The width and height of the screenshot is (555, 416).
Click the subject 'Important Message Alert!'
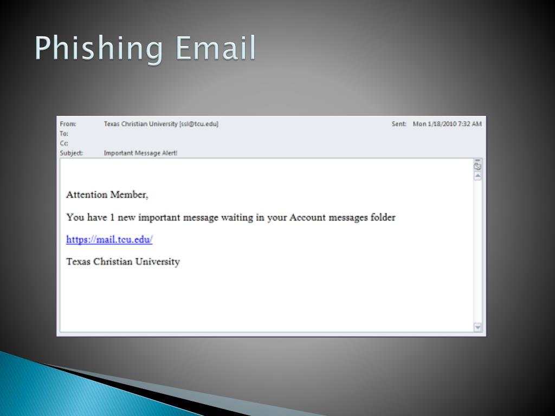pos(140,153)
